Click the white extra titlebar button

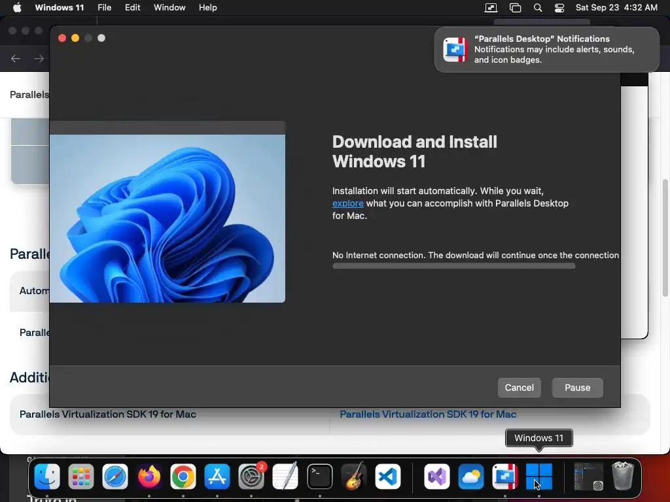[101, 38]
